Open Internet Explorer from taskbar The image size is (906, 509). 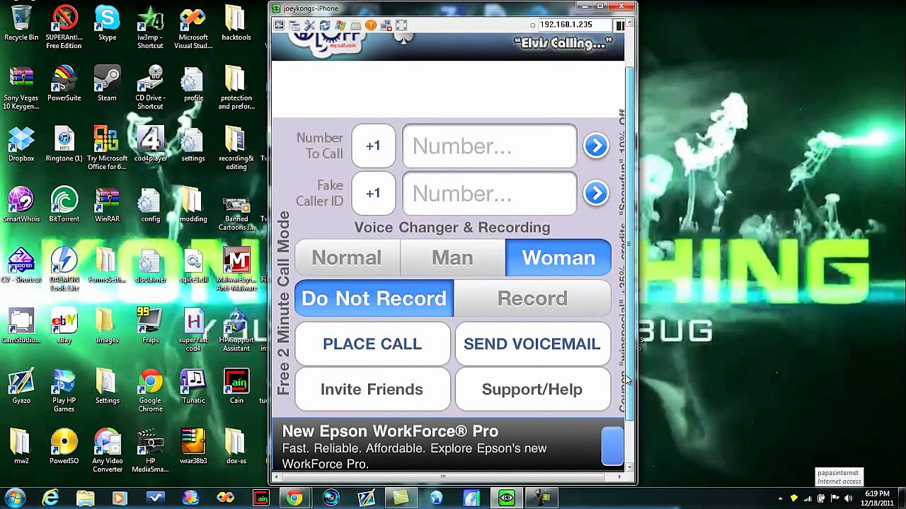click(x=50, y=498)
